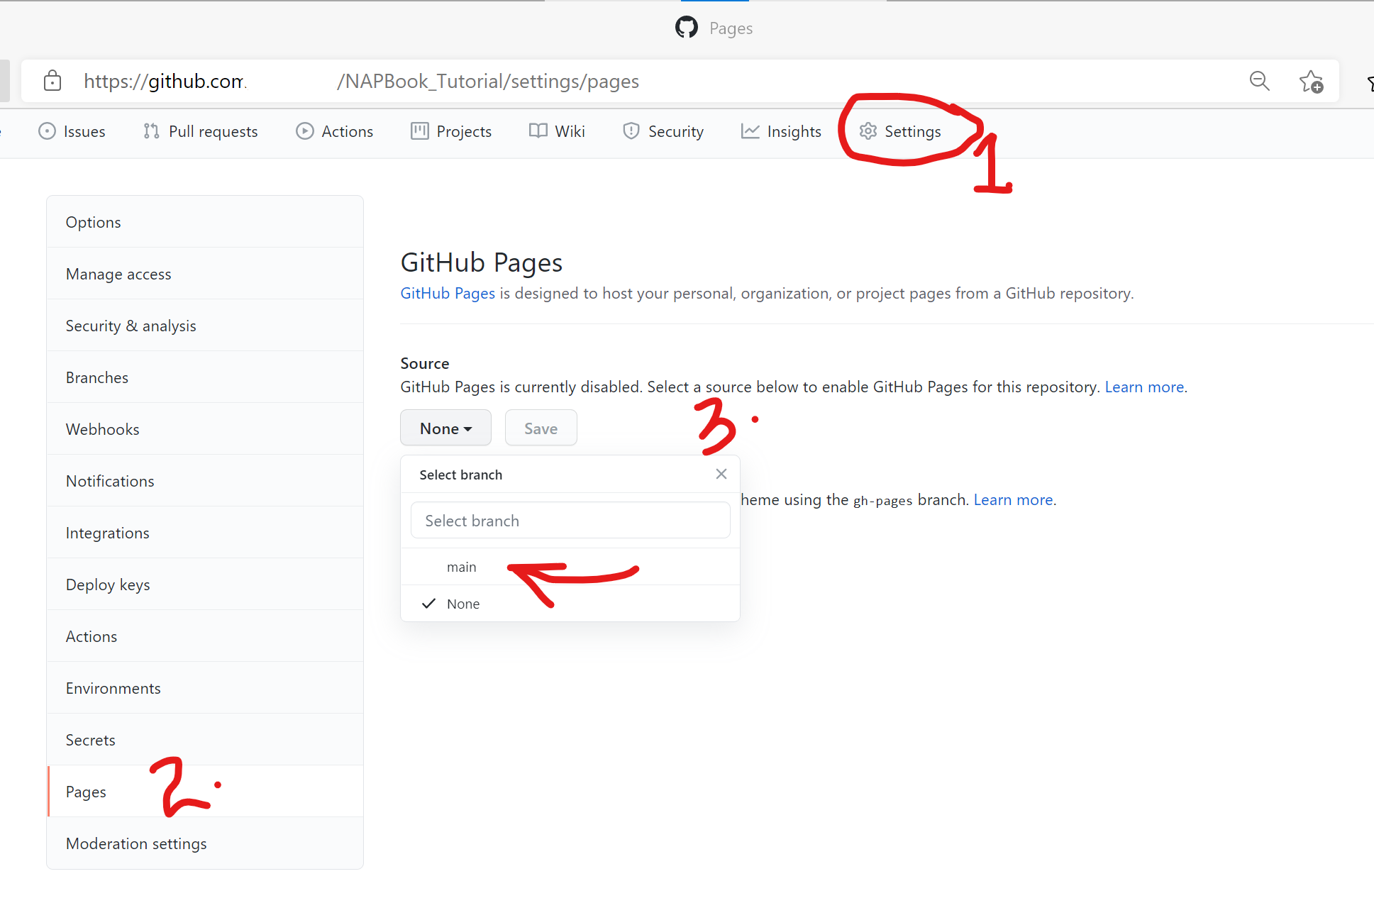Viewport: 1374px width, 903px height.
Task: Close the Select branch popup
Action: pos(721,474)
